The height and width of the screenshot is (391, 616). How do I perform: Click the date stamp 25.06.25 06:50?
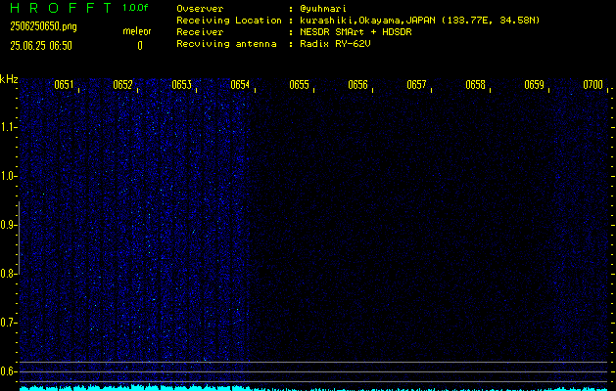click(41, 46)
